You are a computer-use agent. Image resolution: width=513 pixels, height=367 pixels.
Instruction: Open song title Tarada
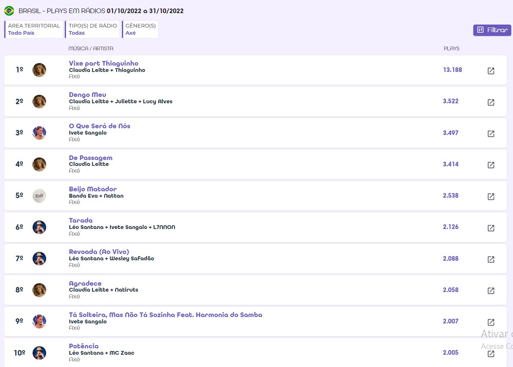[x=81, y=221]
